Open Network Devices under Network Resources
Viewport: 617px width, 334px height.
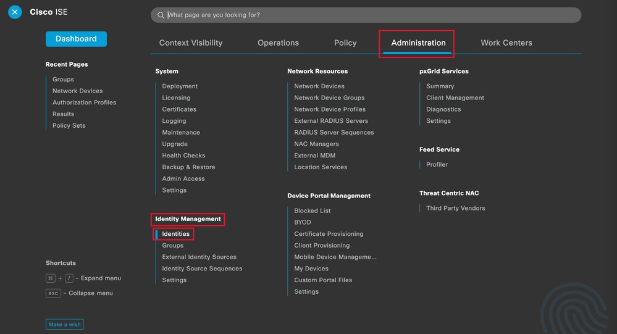tap(319, 86)
